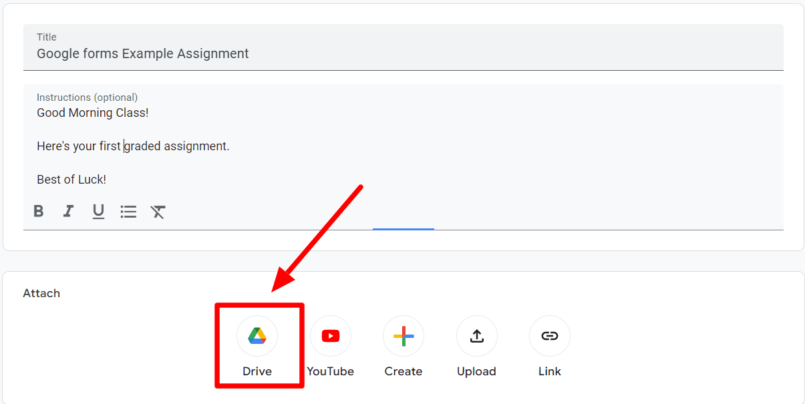Attach a YouTube video

click(x=331, y=336)
